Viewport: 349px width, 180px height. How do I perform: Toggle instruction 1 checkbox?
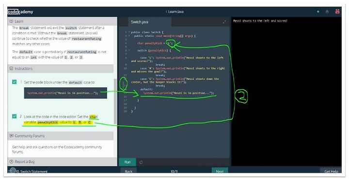click(14, 82)
